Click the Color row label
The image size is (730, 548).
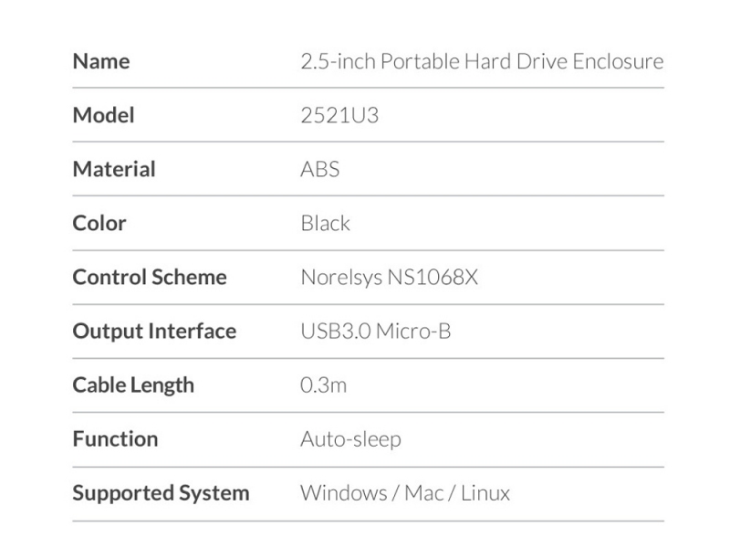[99, 223]
